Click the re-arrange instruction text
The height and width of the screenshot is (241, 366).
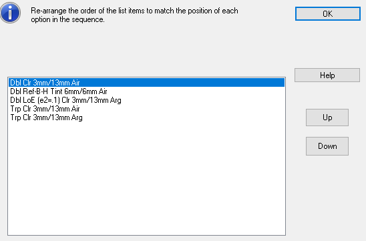tap(134, 15)
